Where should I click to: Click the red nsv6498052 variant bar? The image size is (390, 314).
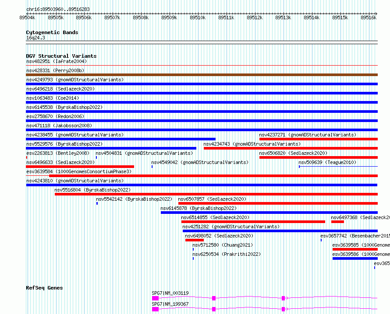(x=195, y=240)
